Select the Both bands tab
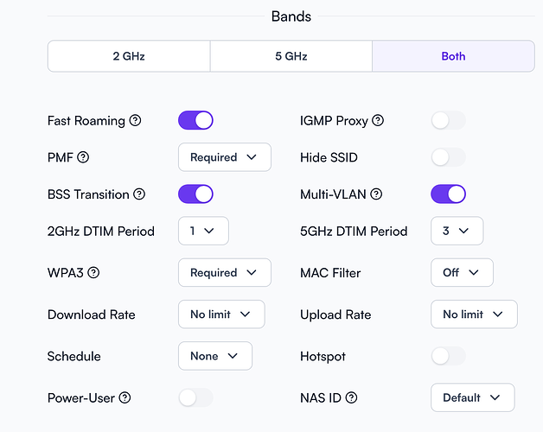The image size is (543, 432). (x=453, y=56)
